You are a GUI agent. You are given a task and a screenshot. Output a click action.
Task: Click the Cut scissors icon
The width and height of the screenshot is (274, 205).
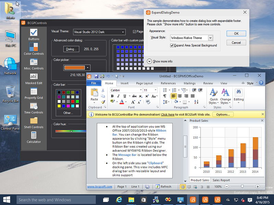pos(103,90)
